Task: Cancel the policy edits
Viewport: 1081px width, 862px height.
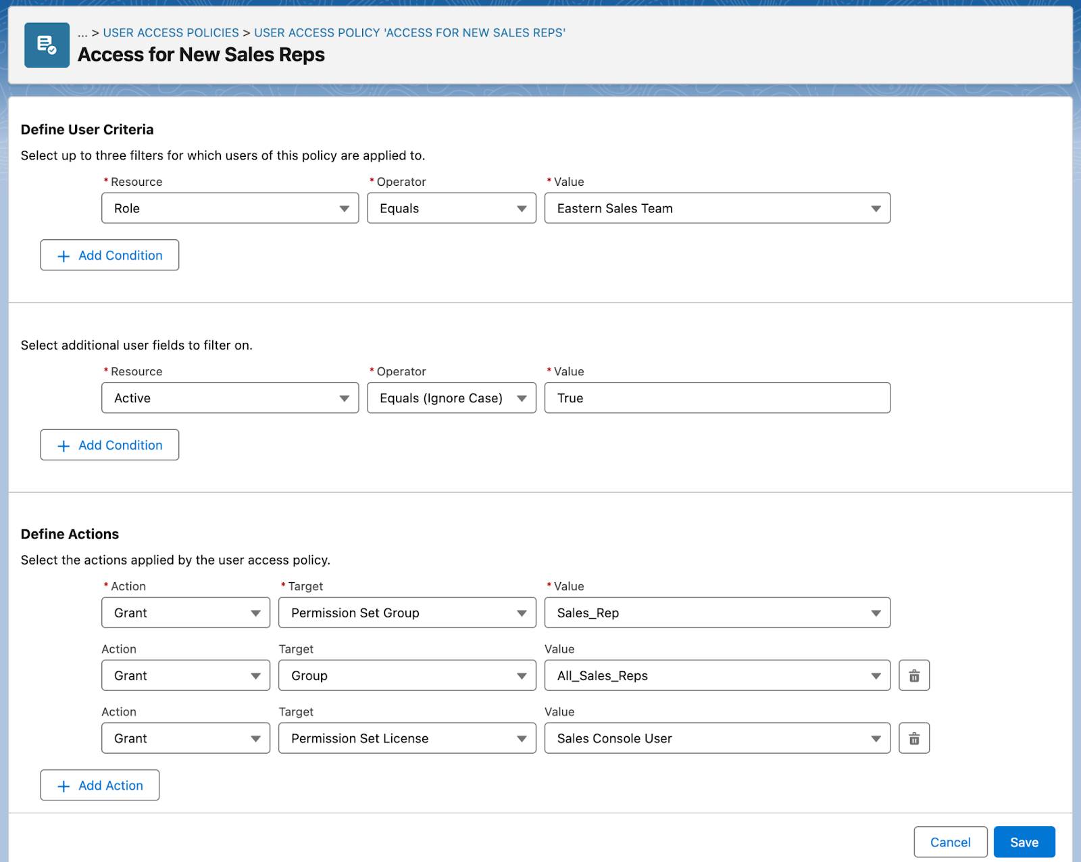Action: click(951, 842)
